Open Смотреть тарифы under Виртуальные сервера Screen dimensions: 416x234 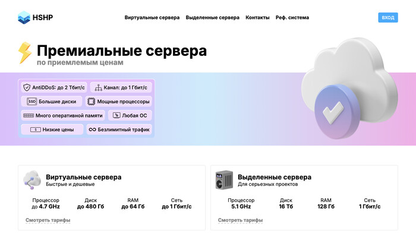tap(48, 220)
